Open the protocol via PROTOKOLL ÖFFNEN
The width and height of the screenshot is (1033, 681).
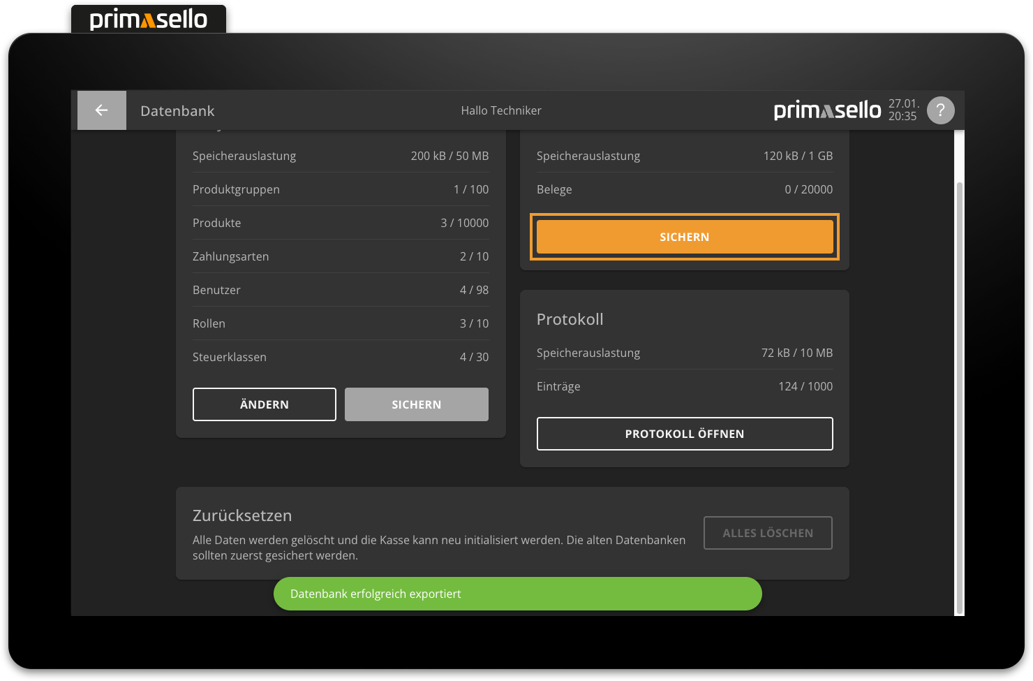[x=684, y=433]
